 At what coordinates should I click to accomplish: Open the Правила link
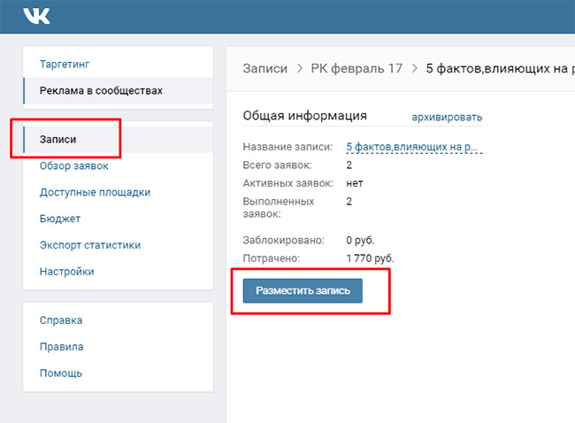pyautogui.click(x=62, y=347)
